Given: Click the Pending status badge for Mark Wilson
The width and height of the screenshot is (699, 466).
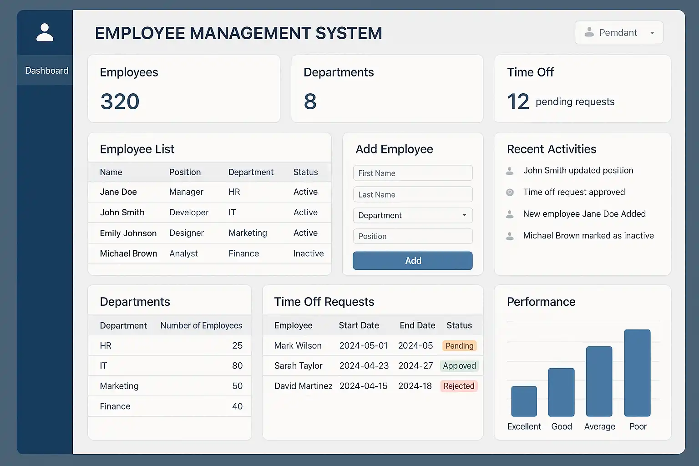Looking at the screenshot, I should tap(459, 346).
